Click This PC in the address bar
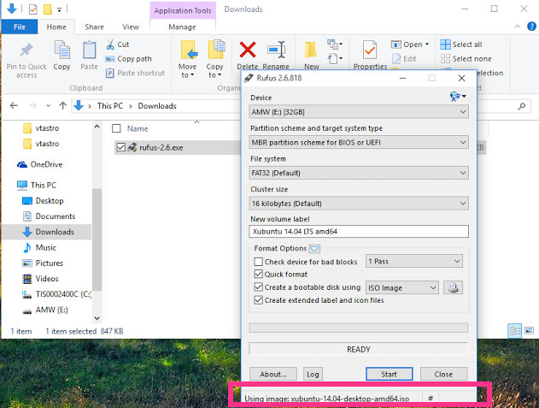The height and width of the screenshot is (408, 539). click(110, 106)
